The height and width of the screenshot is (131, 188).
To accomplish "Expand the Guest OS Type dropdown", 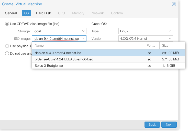I will (170, 31).
